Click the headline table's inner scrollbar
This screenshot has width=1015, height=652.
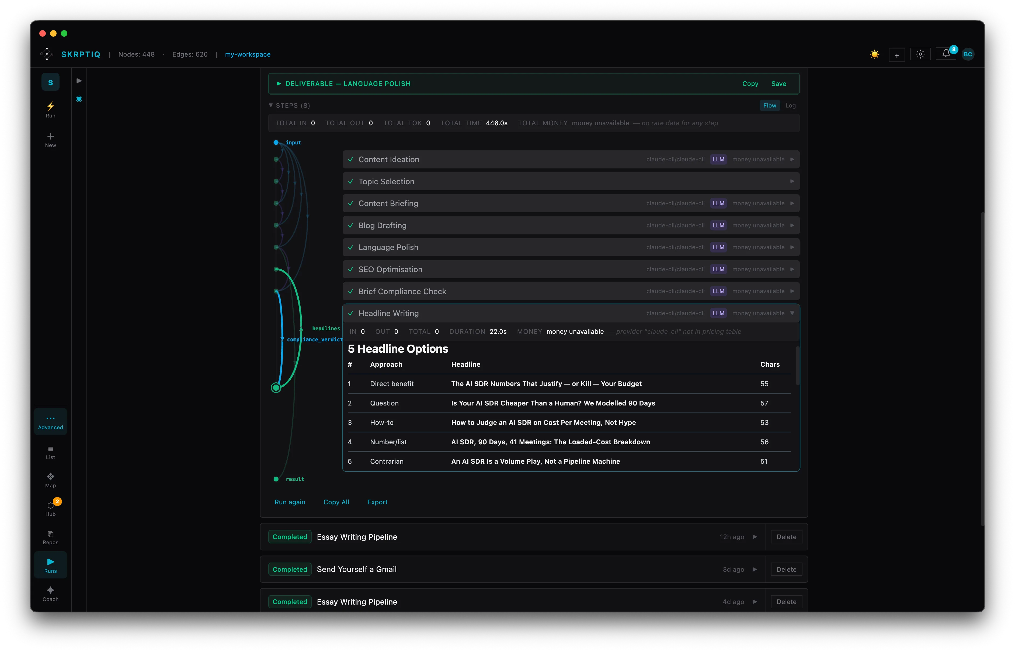(797, 366)
